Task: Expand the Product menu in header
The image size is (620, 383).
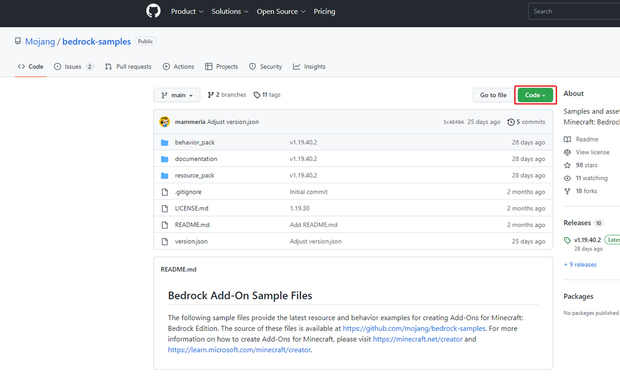Action: click(187, 11)
